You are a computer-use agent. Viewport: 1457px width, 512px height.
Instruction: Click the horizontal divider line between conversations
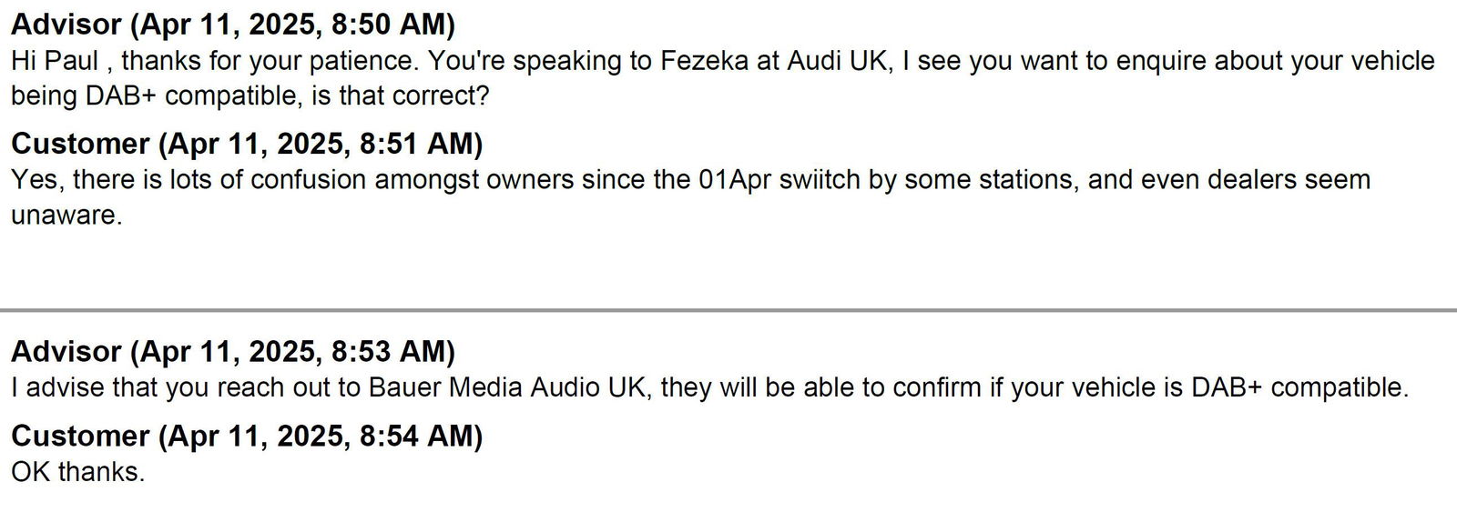(x=728, y=310)
